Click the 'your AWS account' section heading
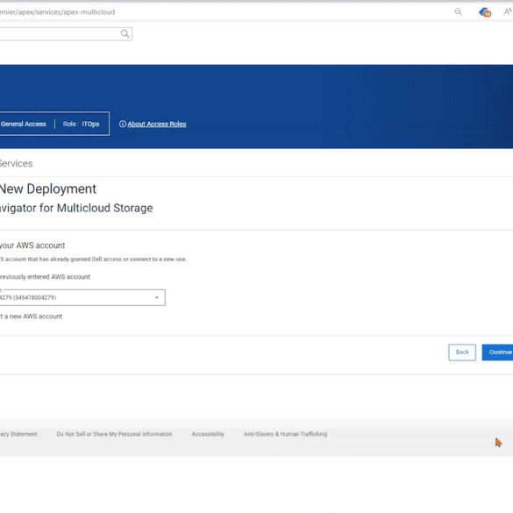This screenshot has width=513, height=513. click(x=32, y=246)
